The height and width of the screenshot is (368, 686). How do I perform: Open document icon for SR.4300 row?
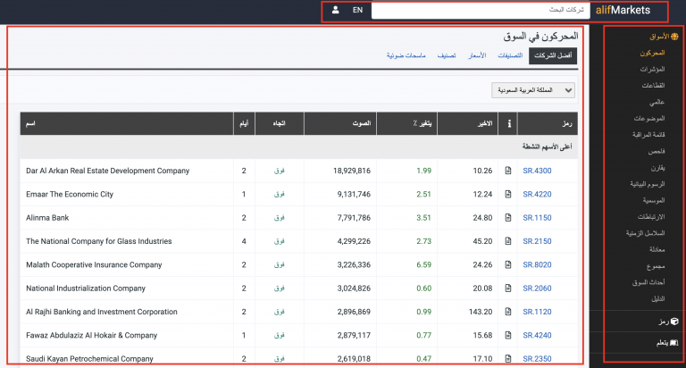click(508, 171)
